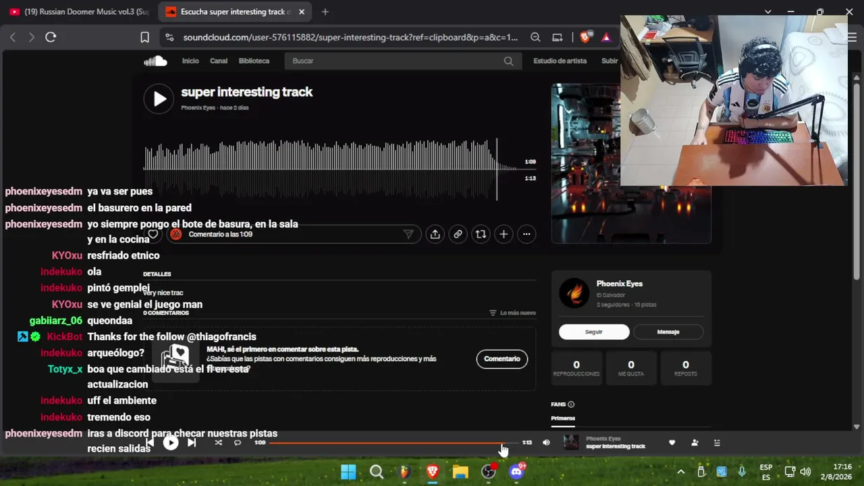Screen dimensions: 864x486
Task: Click the player bar track thumbnail
Action: click(571, 443)
